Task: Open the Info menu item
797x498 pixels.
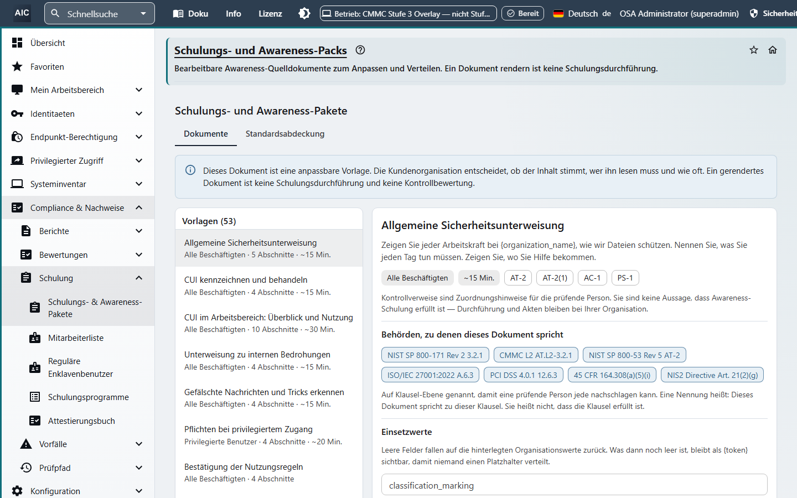Action: pos(234,13)
